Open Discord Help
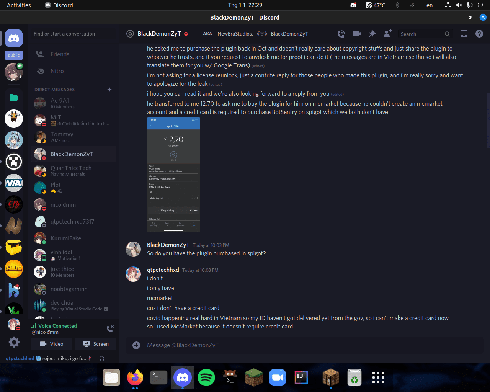This screenshot has width=490, height=392. (479, 34)
